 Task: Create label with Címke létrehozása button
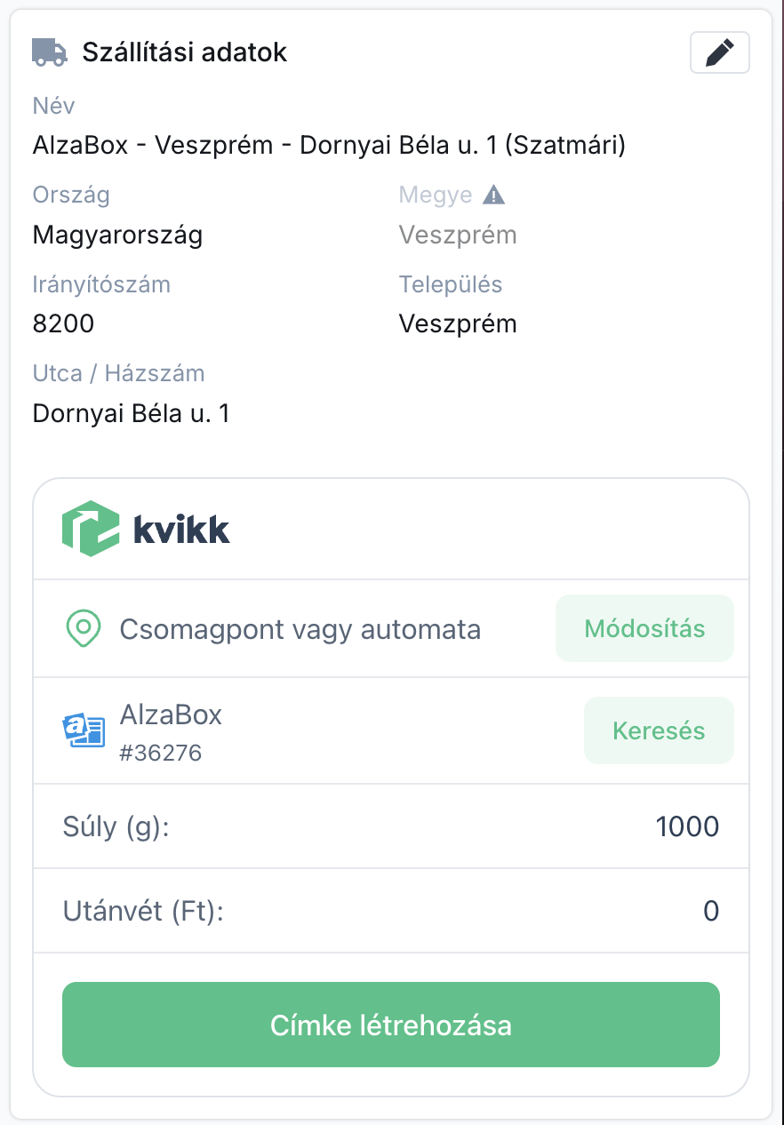[x=390, y=1025]
